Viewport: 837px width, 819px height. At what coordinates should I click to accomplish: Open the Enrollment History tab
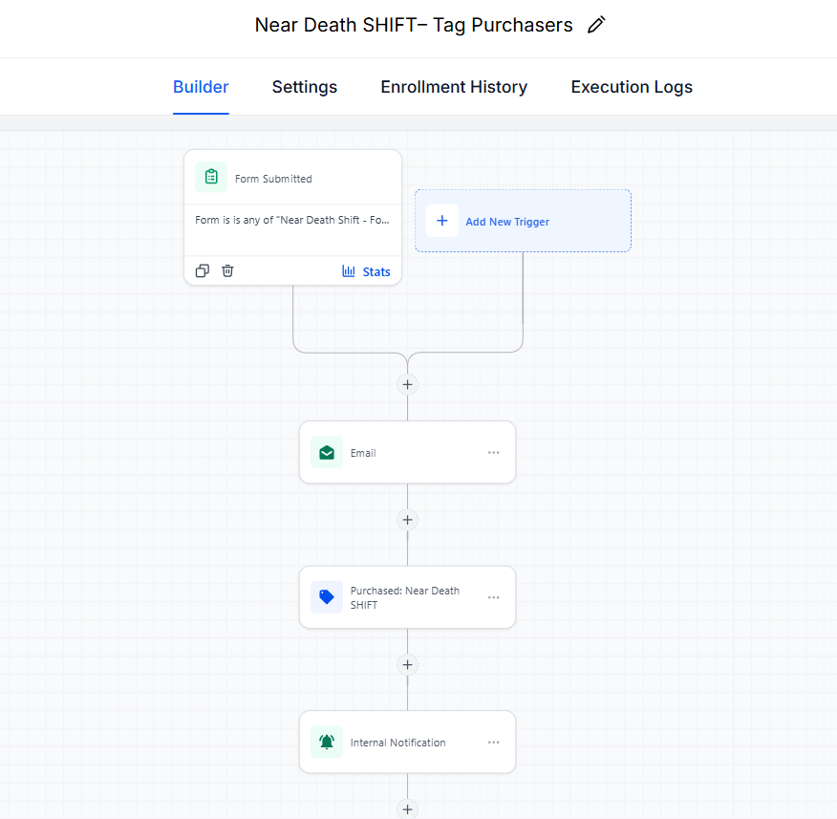pyautogui.click(x=454, y=87)
